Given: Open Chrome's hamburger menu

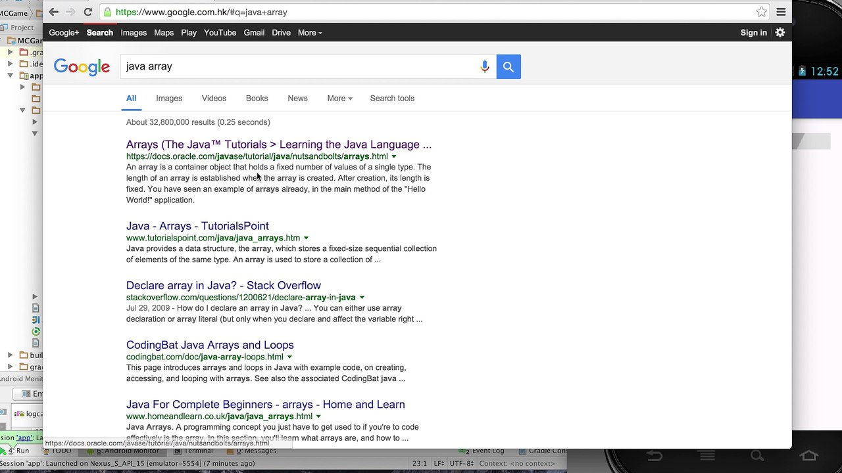Looking at the screenshot, I should (781, 12).
